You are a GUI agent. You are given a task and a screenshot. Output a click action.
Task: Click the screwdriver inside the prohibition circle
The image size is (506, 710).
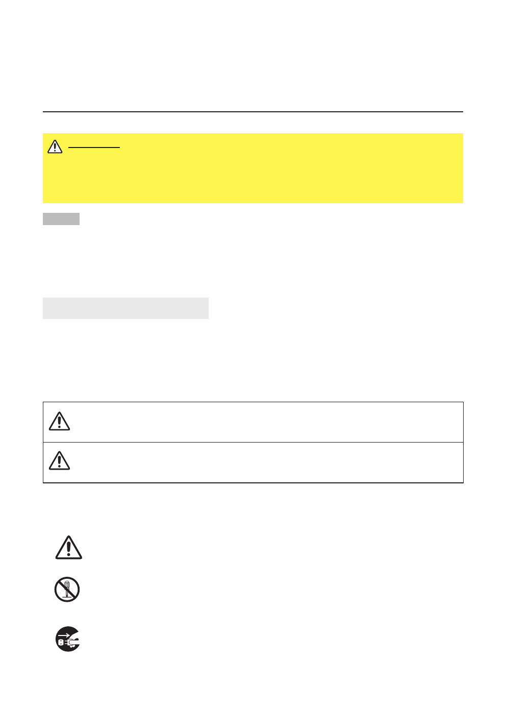(x=67, y=589)
